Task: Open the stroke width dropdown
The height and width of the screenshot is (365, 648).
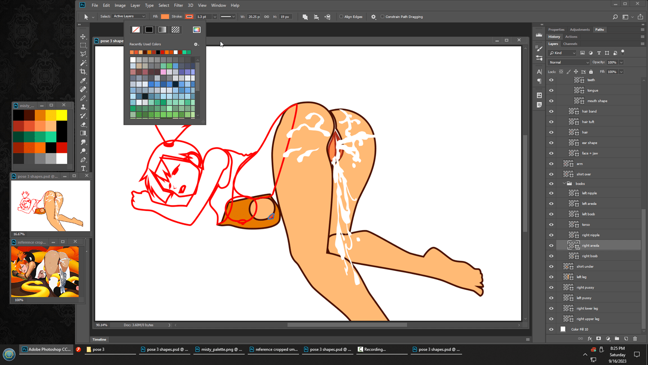Action: 215,17
